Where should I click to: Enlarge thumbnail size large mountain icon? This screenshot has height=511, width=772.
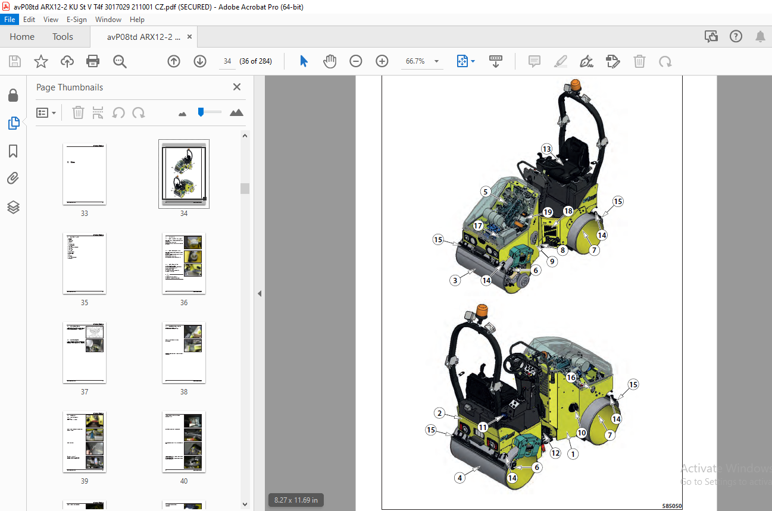[x=236, y=112]
